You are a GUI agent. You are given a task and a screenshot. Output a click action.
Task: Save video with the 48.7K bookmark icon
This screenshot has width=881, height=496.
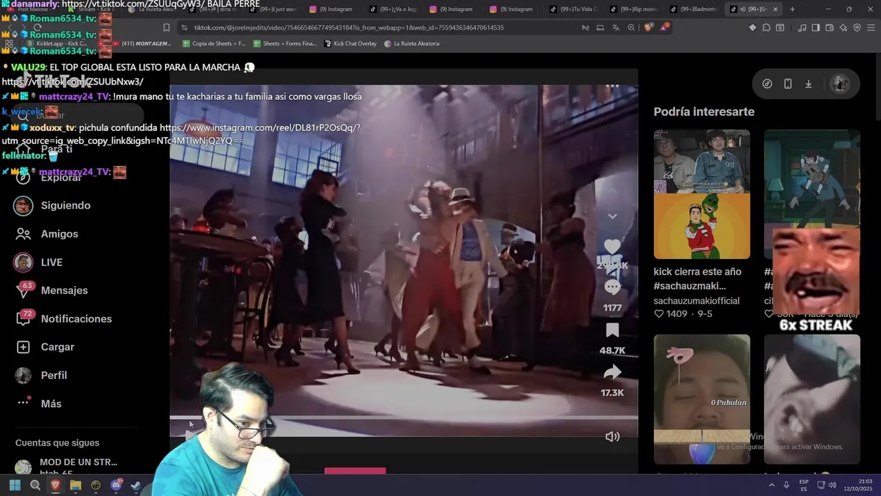tap(612, 330)
